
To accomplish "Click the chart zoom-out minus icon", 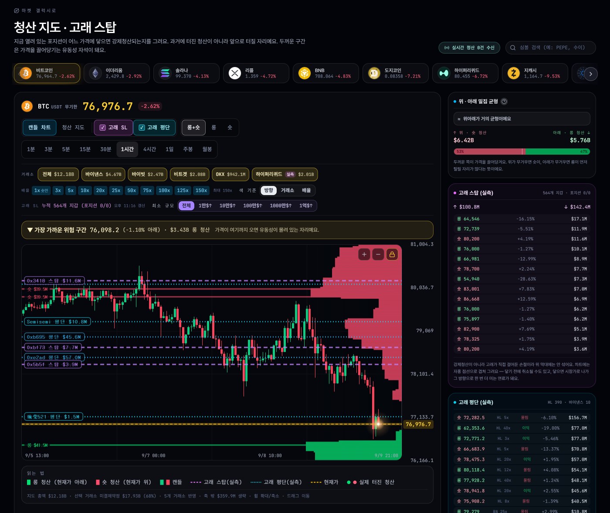I will coord(378,254).
